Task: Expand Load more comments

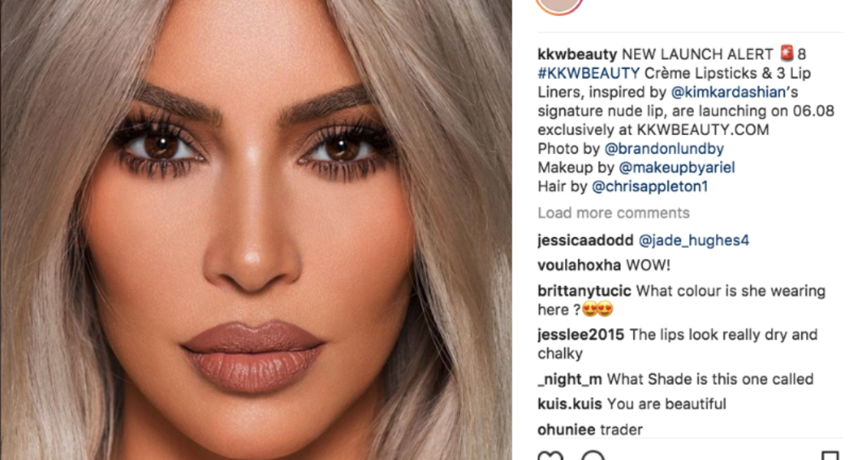Action: tap(613, 212)
